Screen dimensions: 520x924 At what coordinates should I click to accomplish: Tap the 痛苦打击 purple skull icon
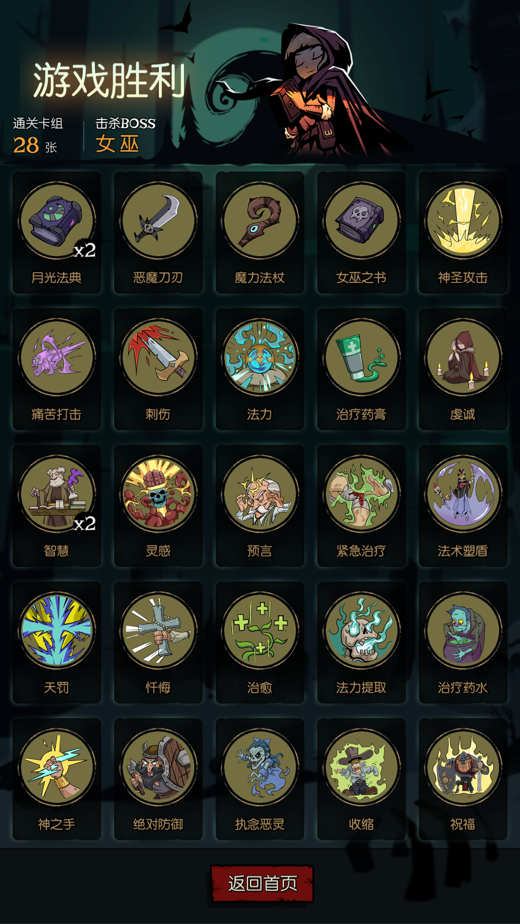point(57,357)
